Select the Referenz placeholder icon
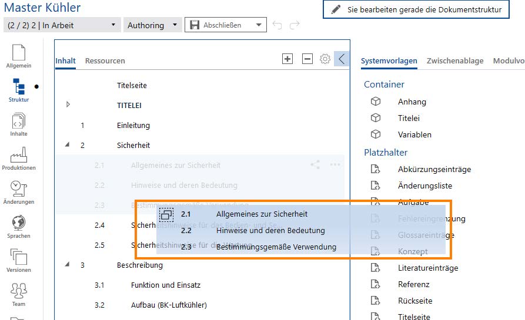Viewport: 525px width, 320px height. [x=375, y=284]
